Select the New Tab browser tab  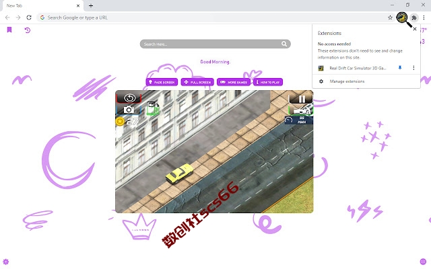42,6
